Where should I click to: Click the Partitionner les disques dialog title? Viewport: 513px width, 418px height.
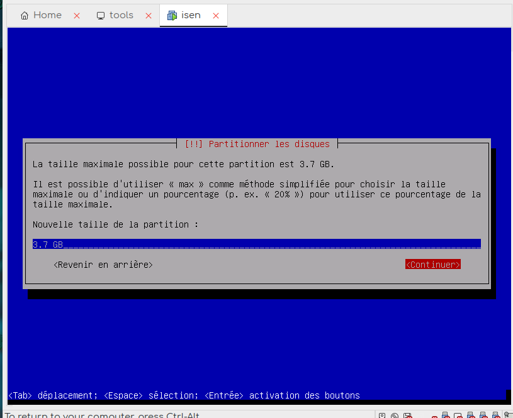(256, 144)
